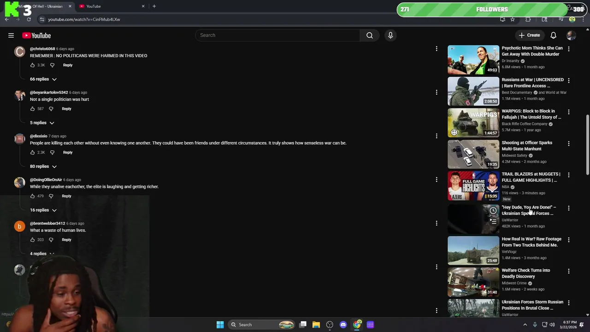590x332 pixels.
Task: Like the @DoingOllieOnAir comment
Action: click(x=32, y=196)
